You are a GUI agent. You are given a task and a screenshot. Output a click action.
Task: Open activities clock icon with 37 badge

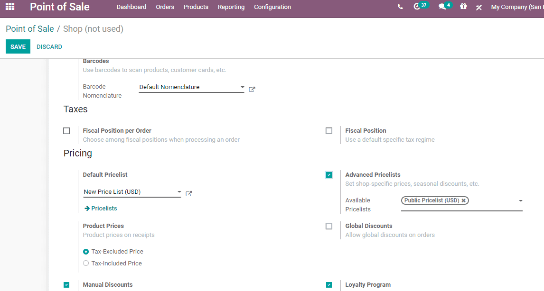click(x=421, y=6)
